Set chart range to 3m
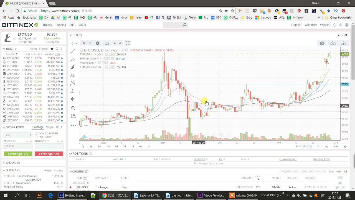This screenshot has width=355, height=200. click(99, 146)
